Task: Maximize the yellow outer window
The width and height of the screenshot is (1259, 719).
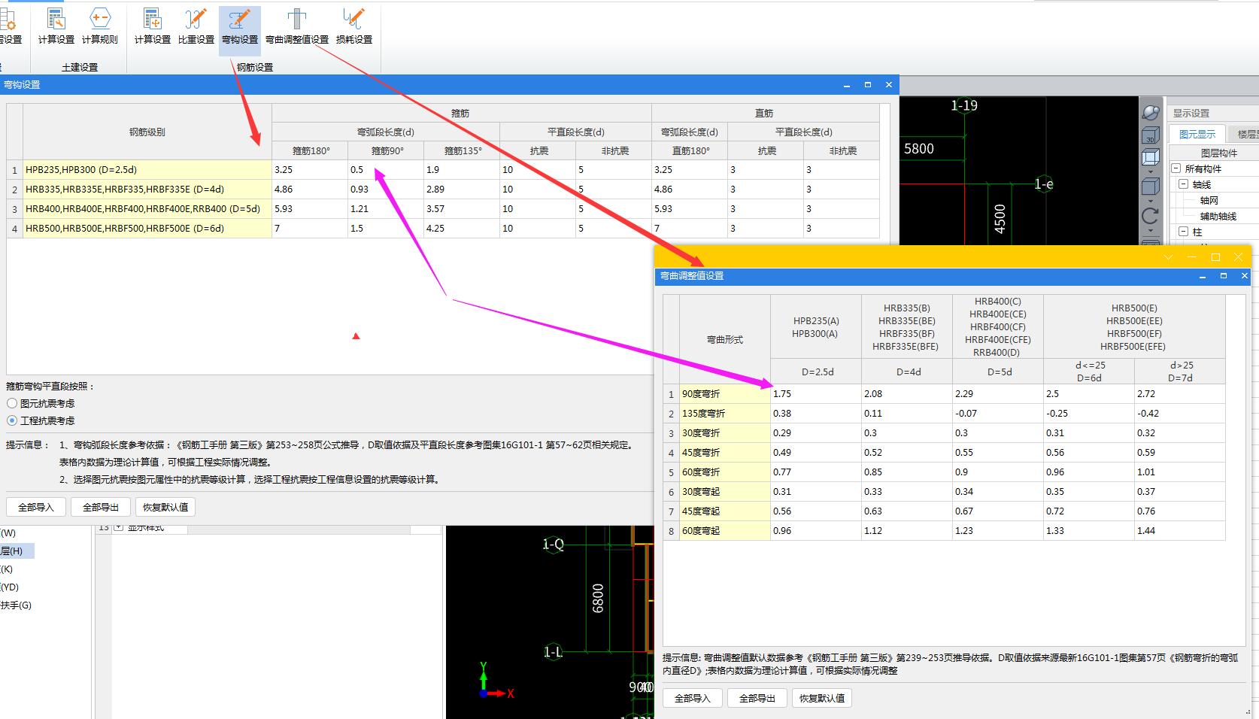Action: 1215,257
